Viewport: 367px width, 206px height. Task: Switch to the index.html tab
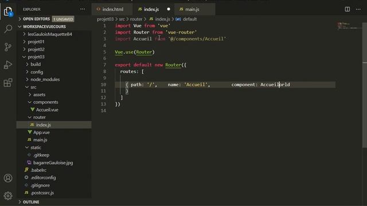(x=112, y=9)
